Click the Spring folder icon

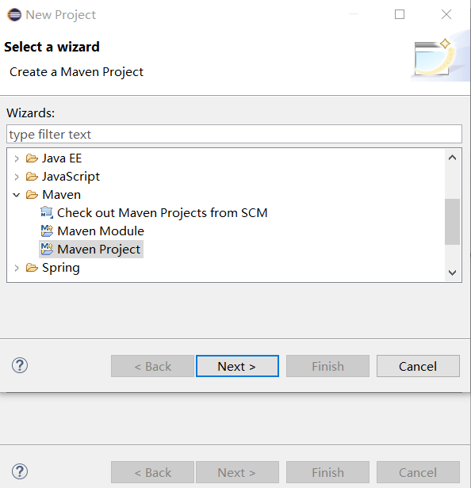pos(32,268)
